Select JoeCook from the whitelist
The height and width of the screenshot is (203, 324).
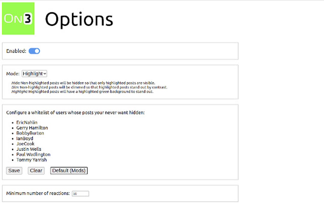click(x=25, y=144)
